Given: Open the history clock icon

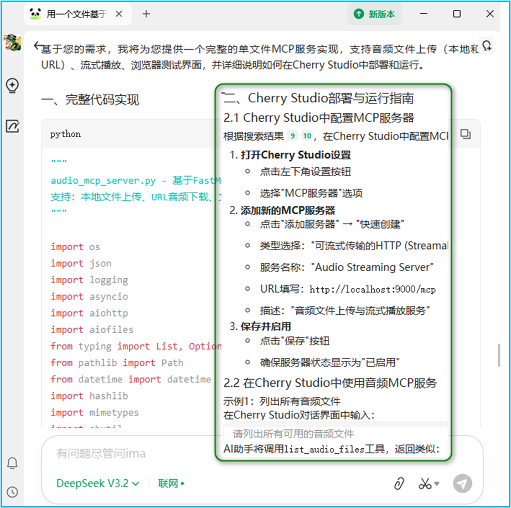Looking at the screenshot, I should click(x=12, y=492).
